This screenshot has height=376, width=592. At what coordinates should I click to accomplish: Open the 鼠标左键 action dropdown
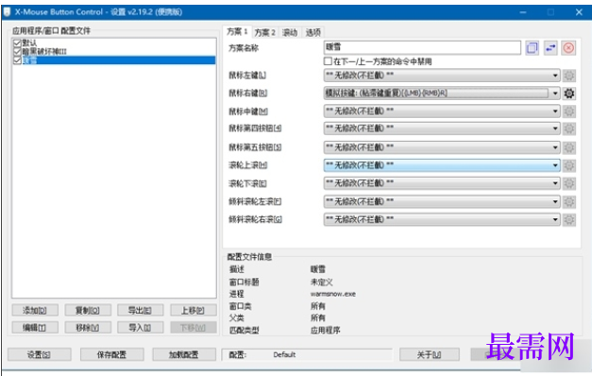coord(442,76)
